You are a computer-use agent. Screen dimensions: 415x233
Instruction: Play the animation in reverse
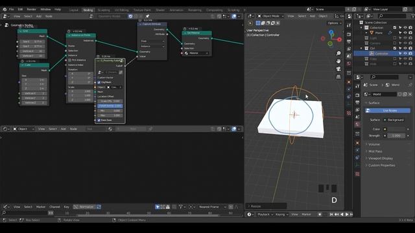point(342,214)
